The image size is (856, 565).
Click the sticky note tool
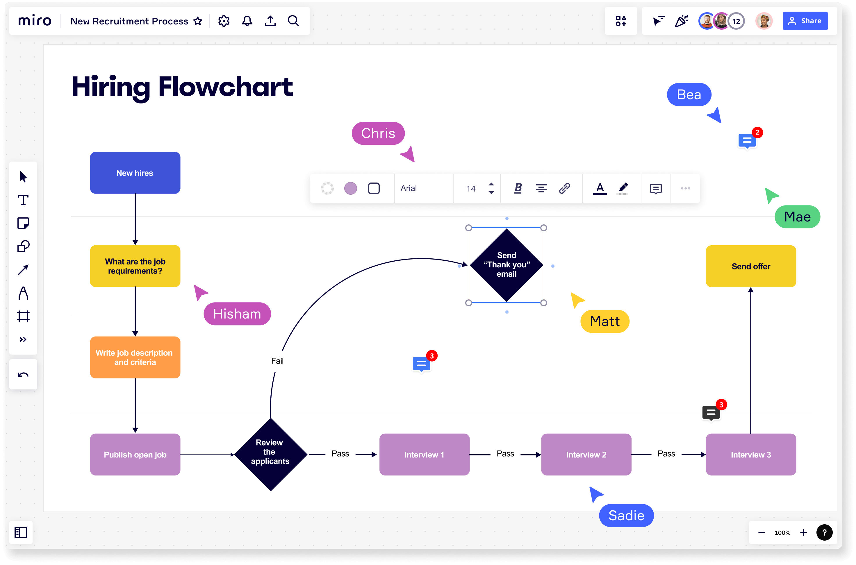(23, 223)
